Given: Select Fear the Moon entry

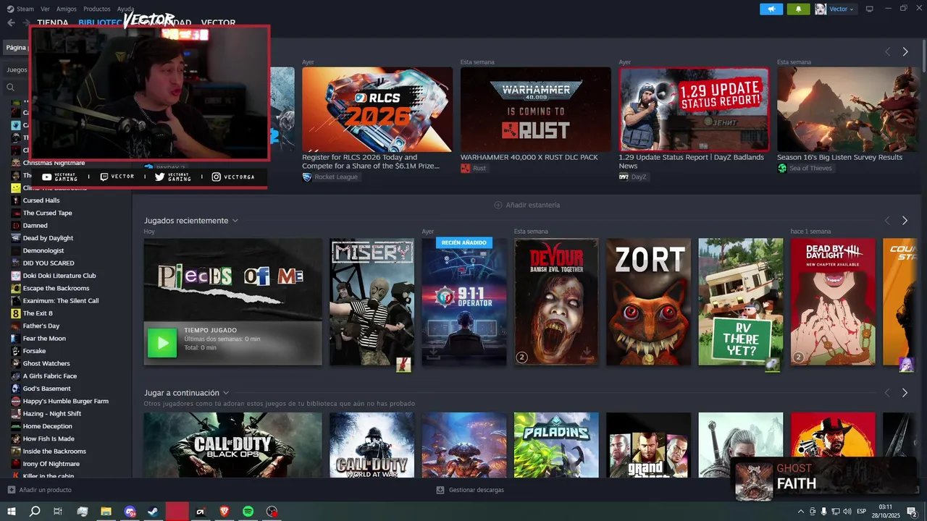Looking at the screenshot, I should pos(44,338).
